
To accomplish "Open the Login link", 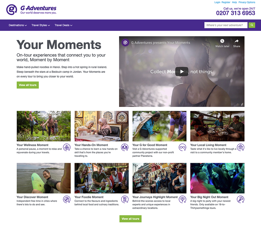I will click(x=217, y=2).
